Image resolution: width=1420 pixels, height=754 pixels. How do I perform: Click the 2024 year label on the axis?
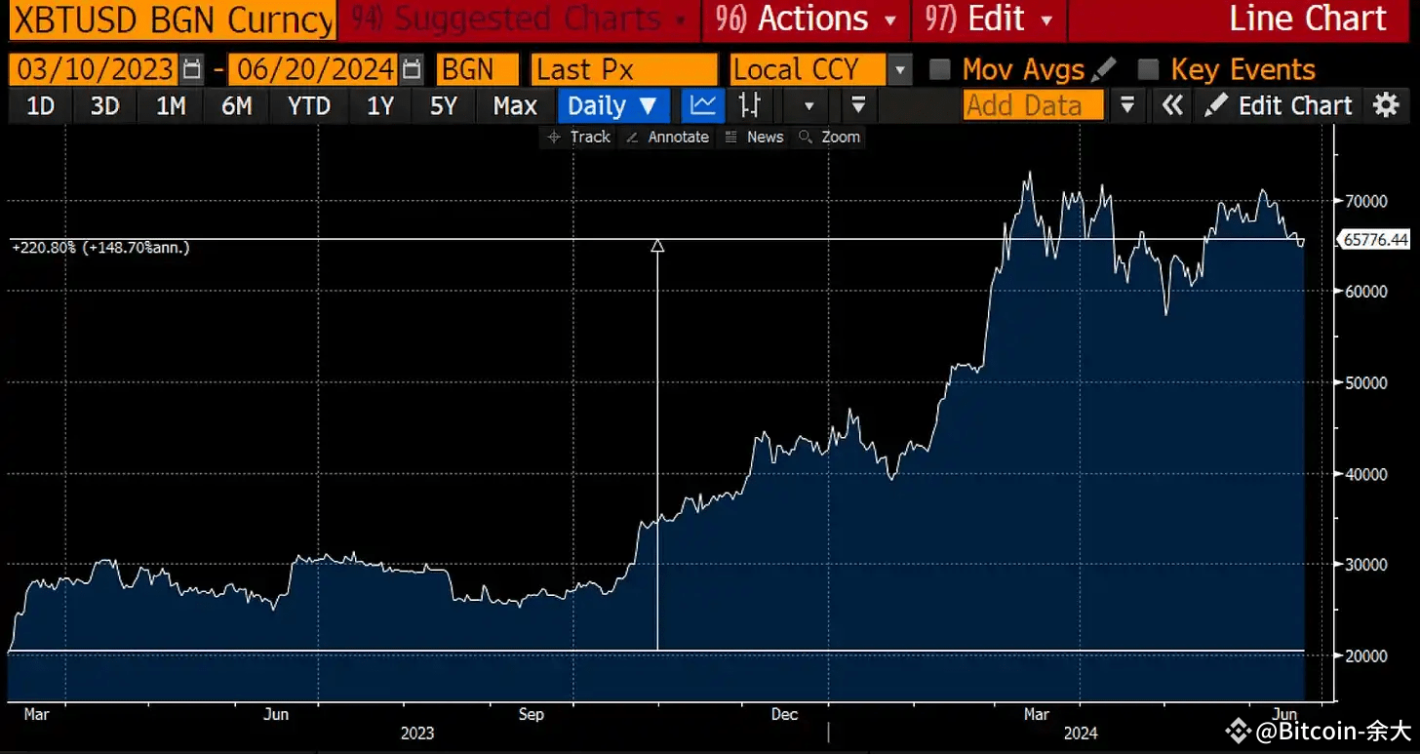click(x=1080, y=733)
